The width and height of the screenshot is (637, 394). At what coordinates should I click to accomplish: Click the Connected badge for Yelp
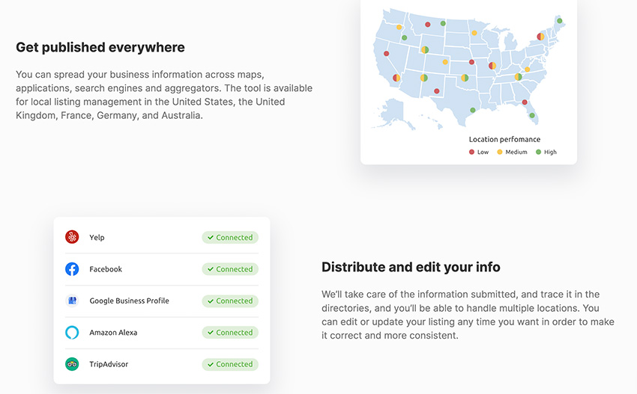click(x=230, y=238)
